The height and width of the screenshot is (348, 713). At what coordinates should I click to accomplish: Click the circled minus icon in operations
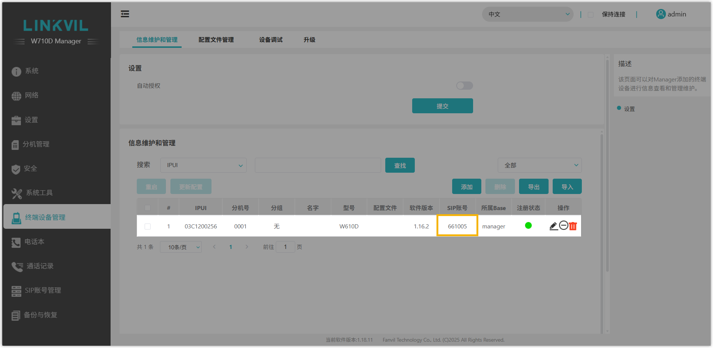click(x=564, y=225)
